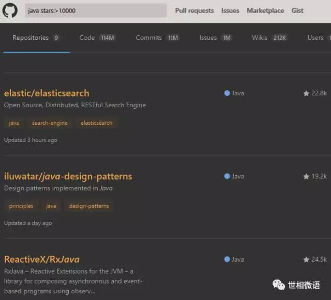Open the elastic/elasticsearch repository link
Image resolution: width=331 pixels, height=300 pixels.
47,93
